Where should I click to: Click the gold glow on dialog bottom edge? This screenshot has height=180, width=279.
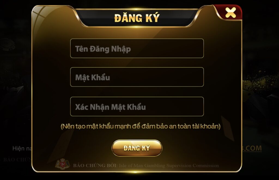click(135, 172)
